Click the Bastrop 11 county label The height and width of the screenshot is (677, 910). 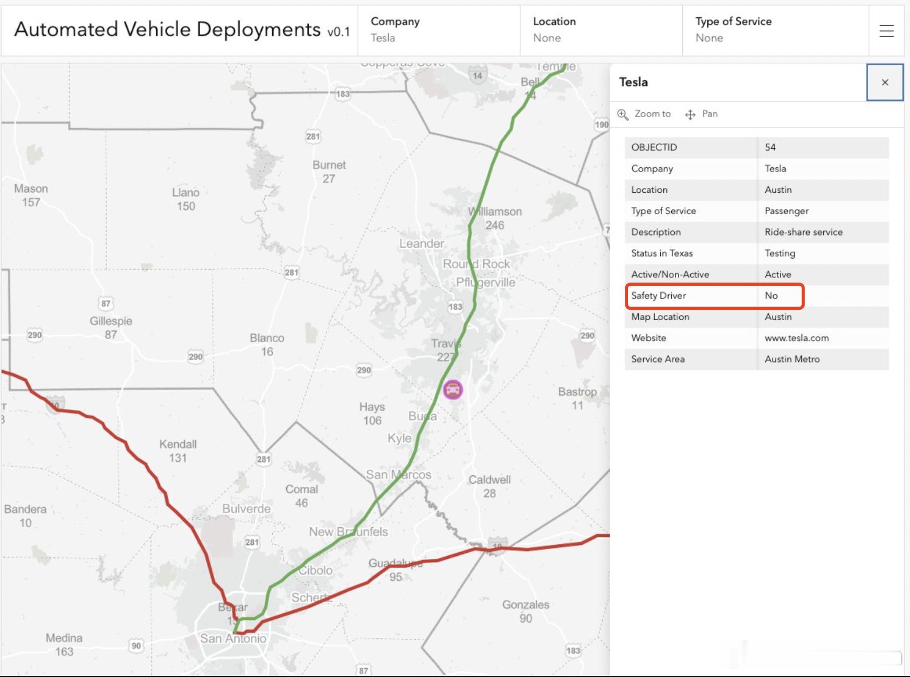[577, 399]
